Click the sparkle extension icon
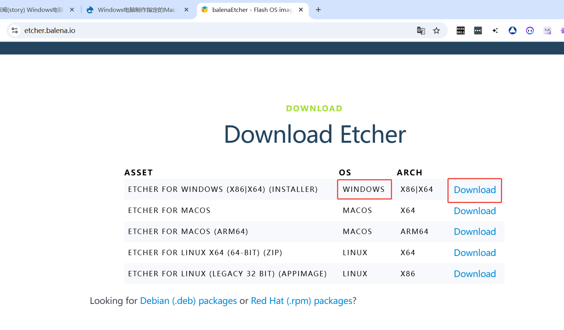564x330 pixels. 495,31
